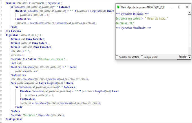Screen dimensions: 192x123
Task: Click the 'FinAlgoritmo' keyword in code
Action: coord(14,119)
